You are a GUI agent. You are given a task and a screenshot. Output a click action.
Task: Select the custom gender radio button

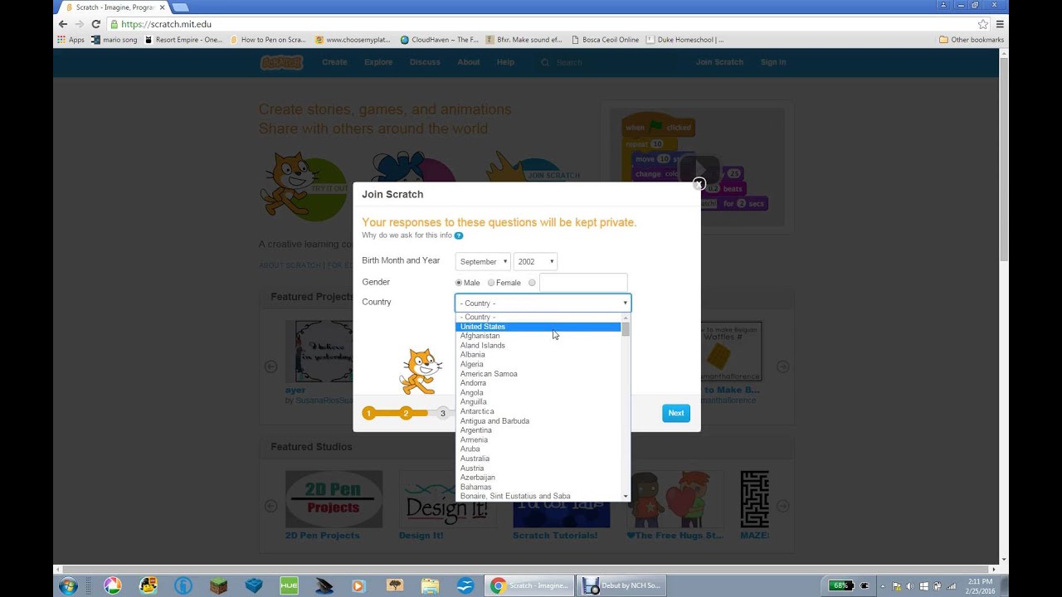532,283
